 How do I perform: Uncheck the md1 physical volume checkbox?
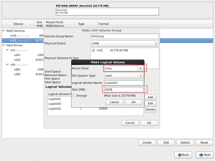pyautogui.click(x=93, y=50)
